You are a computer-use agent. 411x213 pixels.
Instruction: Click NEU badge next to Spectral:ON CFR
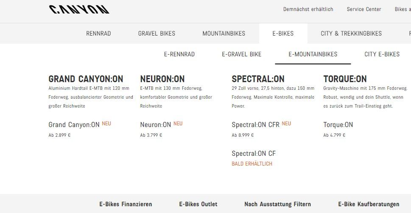(286, 123)
